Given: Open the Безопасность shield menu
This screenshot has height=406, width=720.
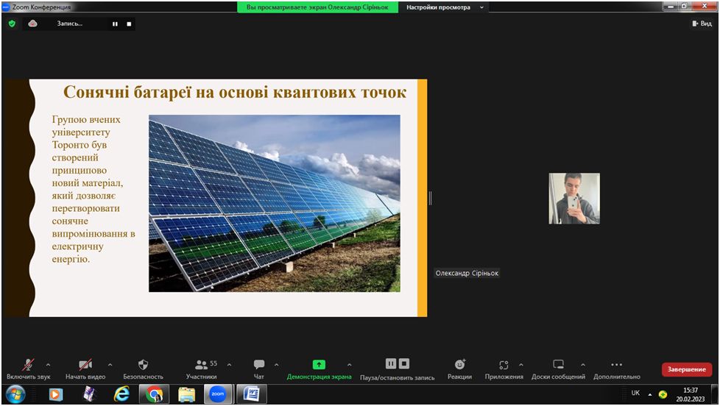Looking at the screenshot, I should point(143,369).
